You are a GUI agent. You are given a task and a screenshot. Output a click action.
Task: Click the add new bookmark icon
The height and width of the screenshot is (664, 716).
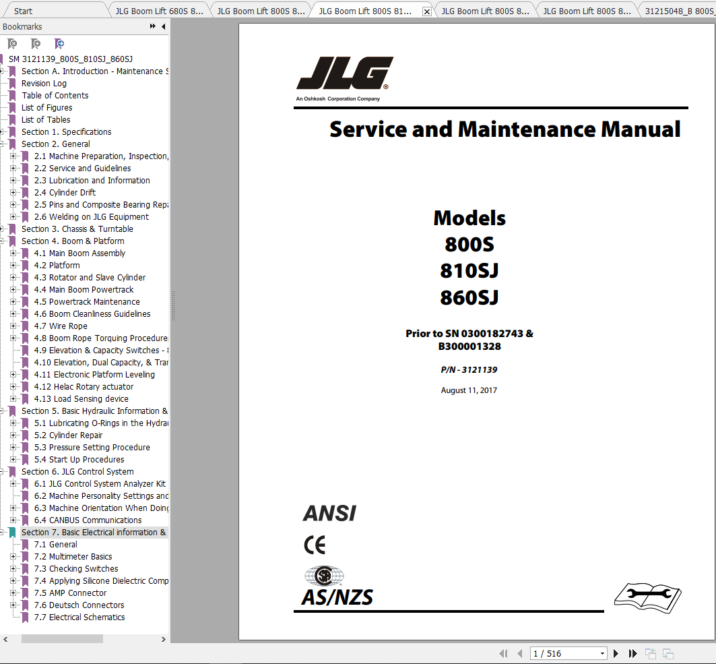click(x=36, y=44)
